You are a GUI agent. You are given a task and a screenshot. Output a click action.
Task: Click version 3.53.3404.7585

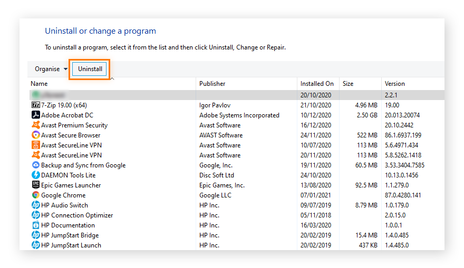pos(404,165)
